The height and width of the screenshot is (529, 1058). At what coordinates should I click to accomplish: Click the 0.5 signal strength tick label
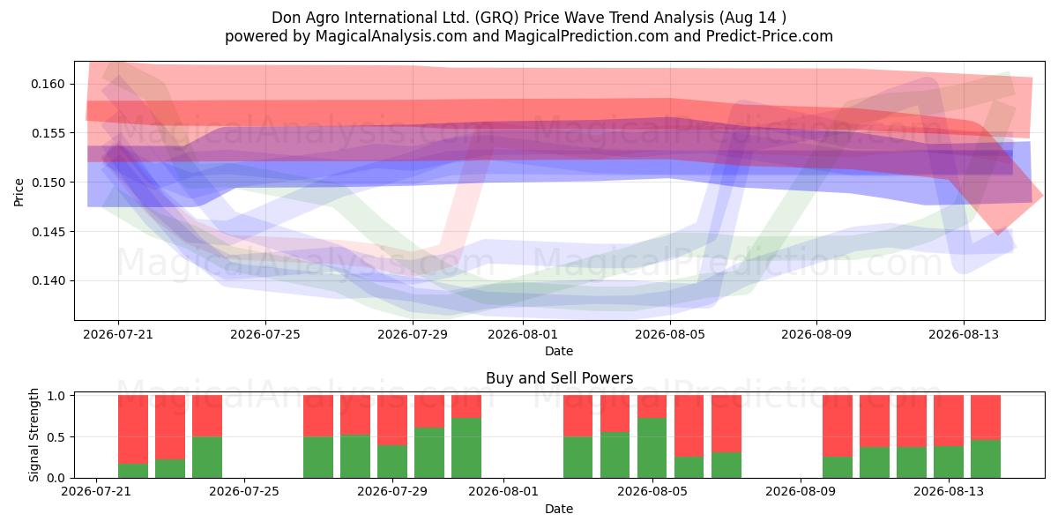(58, 437)
